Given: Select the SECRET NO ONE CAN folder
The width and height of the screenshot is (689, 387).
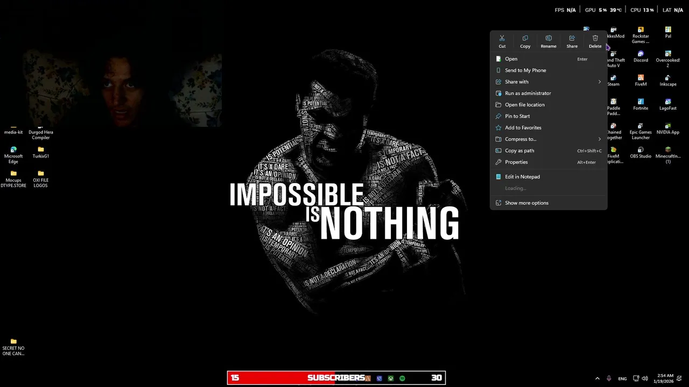Looking at the screenshot, I should (13, 347).
